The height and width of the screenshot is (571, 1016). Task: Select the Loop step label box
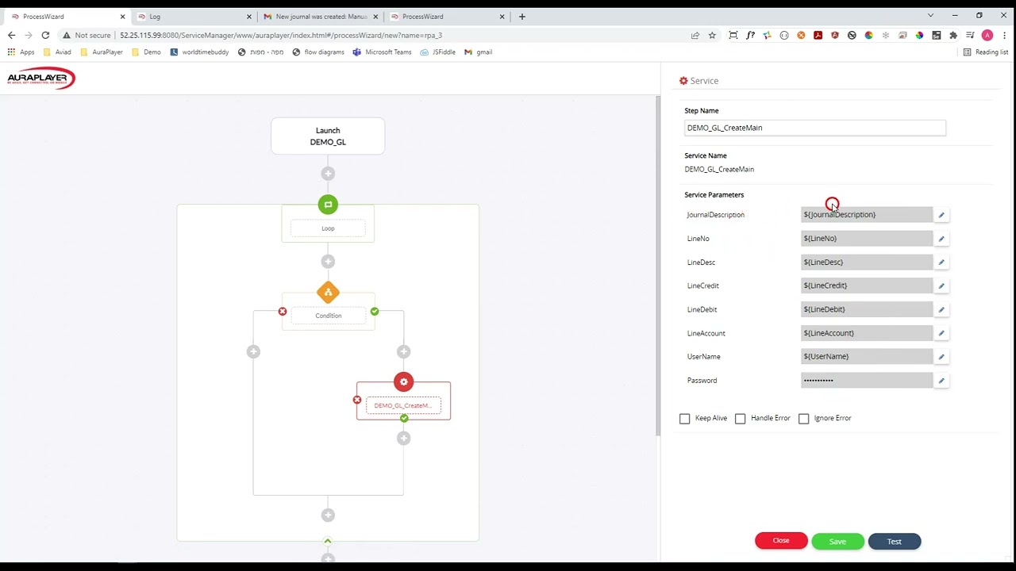click(328, 228)
